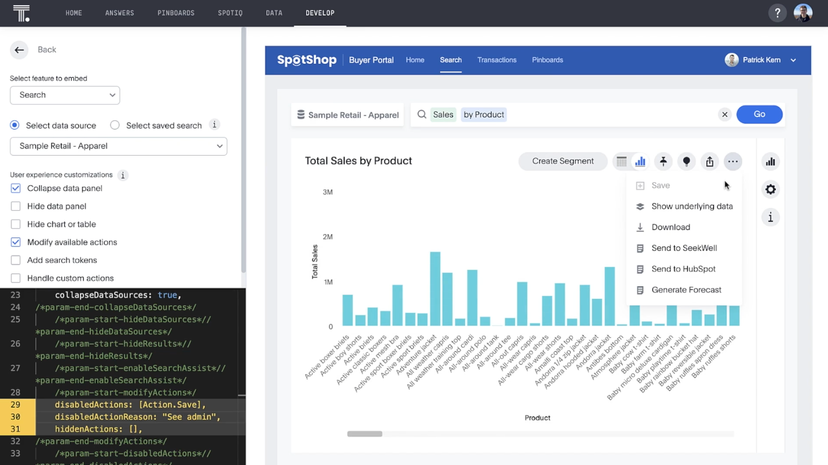Click the Create Segment button
Viewport: 828px width, 465px height.
[563, 161]
